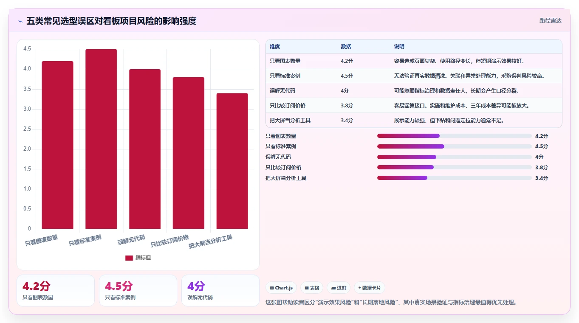Click progress value 3.4分
The width and height of the screenshot is (579, 323).
542,178
